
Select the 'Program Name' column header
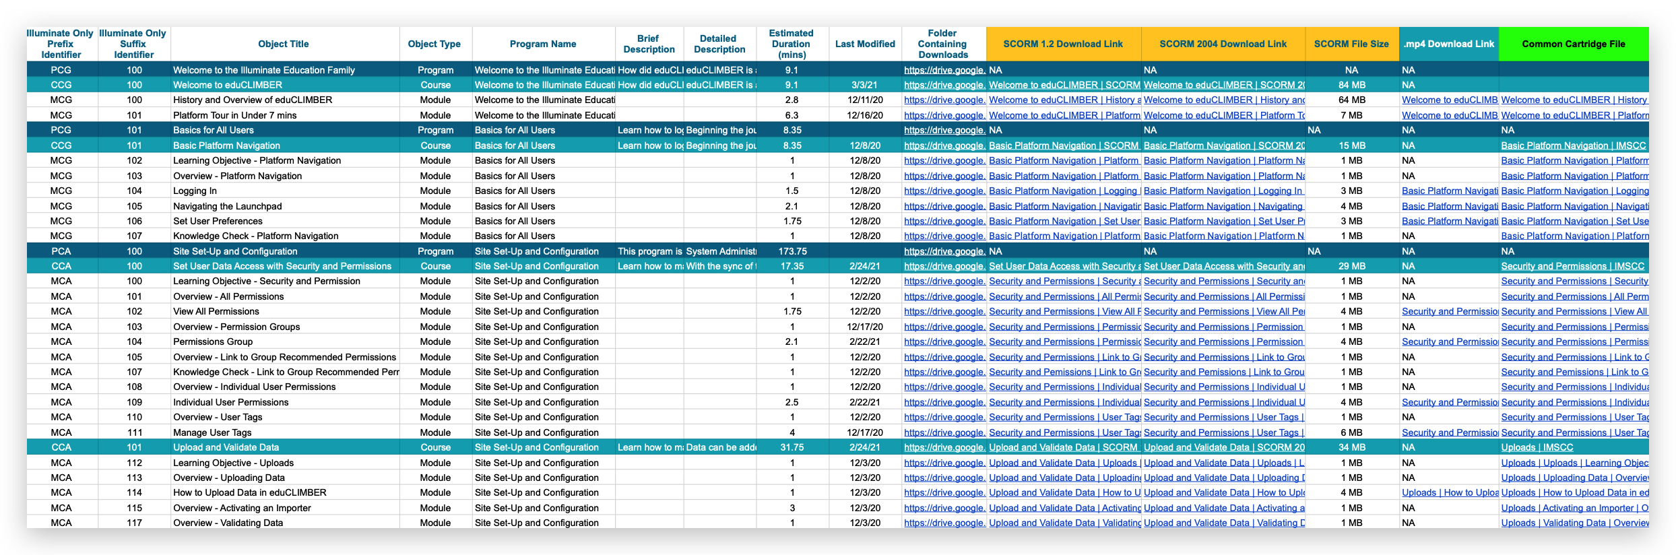(543, 44)
